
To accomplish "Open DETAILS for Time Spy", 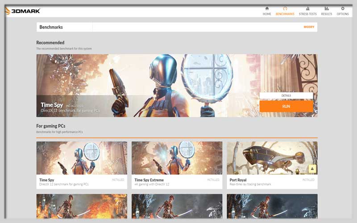I will click(x=286, y=95).
